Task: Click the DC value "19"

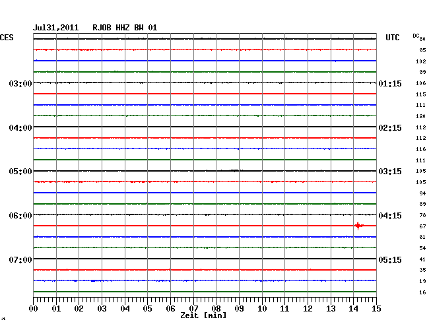Action: click(x=422, y=281)
